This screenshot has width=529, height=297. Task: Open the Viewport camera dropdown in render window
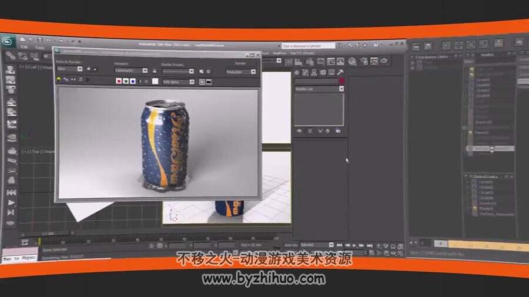click(x=131, y=70)
